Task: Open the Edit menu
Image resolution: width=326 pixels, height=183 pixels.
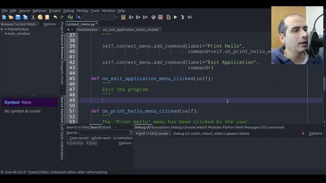Action: (13, 11)
